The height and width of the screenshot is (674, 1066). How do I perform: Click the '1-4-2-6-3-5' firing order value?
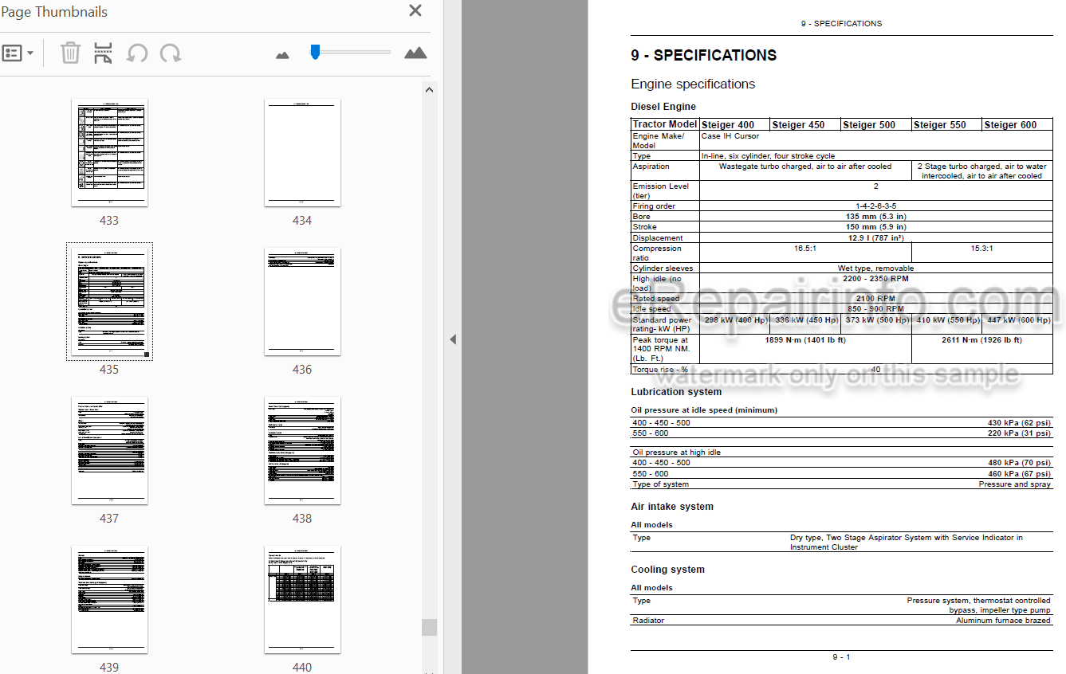coord(875,206)
